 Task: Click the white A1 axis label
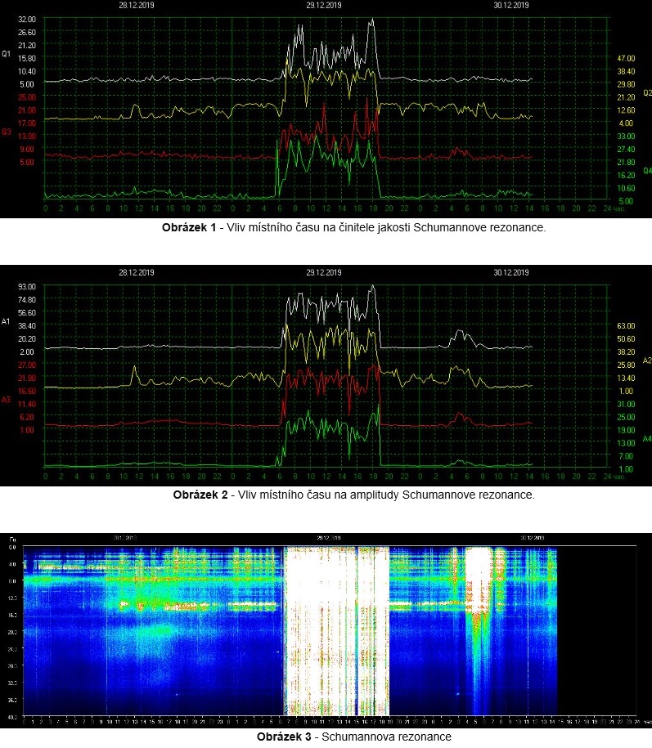pos(6,321)
